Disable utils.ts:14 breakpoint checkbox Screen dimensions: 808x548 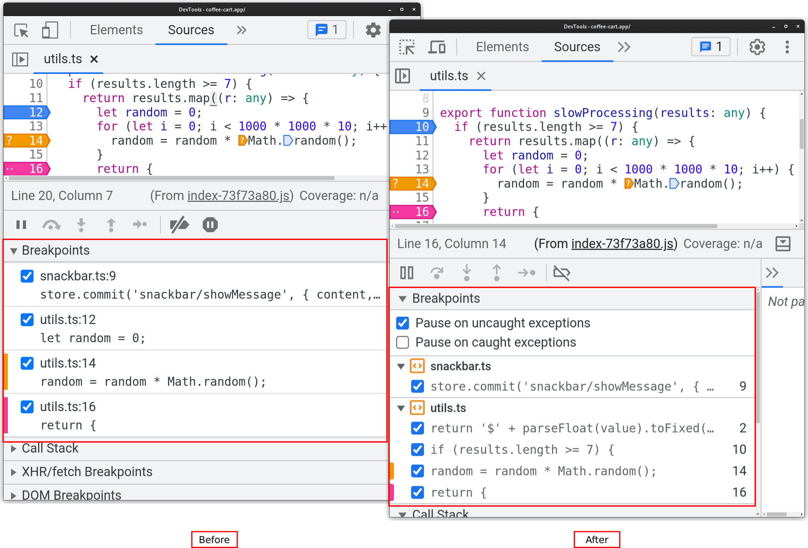point(27,363)
